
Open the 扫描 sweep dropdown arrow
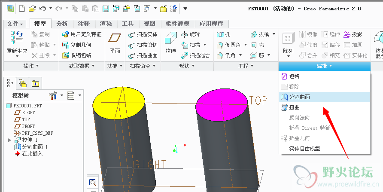[x=205, y=45]
